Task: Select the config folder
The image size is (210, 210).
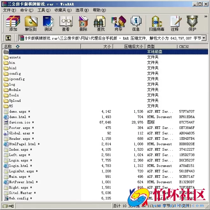Action: [12, 74]
